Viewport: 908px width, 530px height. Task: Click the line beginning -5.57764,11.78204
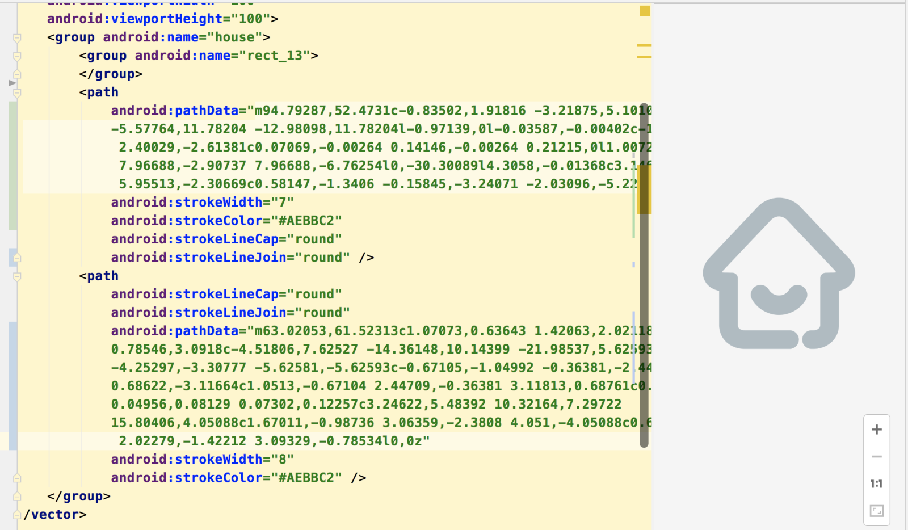click(381, 129)
